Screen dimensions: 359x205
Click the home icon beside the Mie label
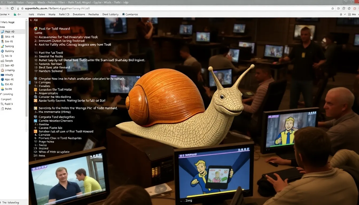(x=341, y=14)
